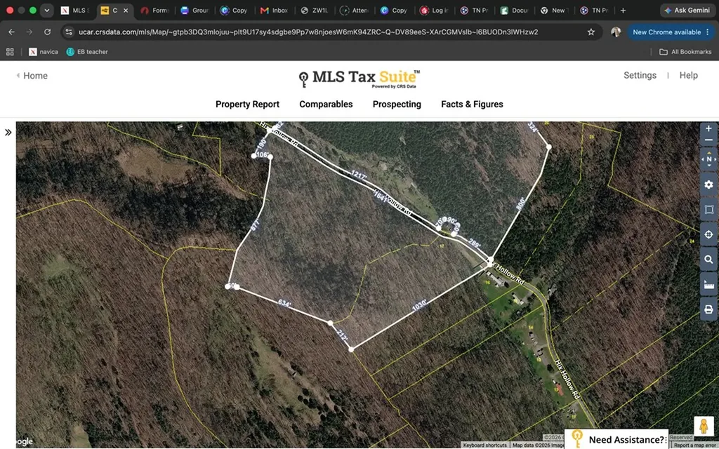Click the crosshair locate property tool
Image resolution: width=719 pixels, height=449 pixels.
tap(708, 234)
